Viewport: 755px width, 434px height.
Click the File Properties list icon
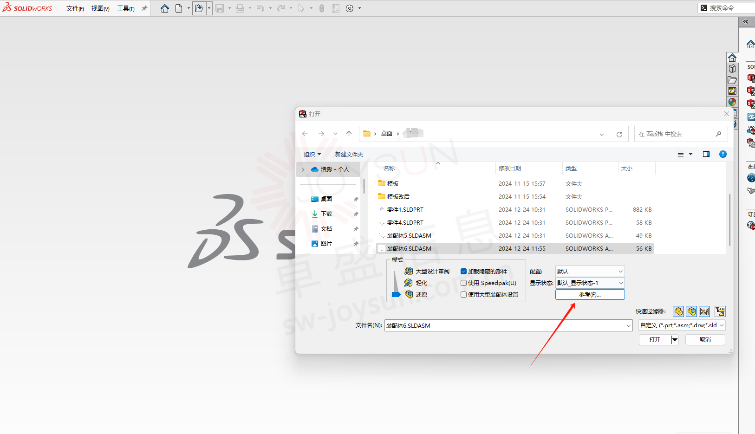pyautogui.click(x=336, y=8)
